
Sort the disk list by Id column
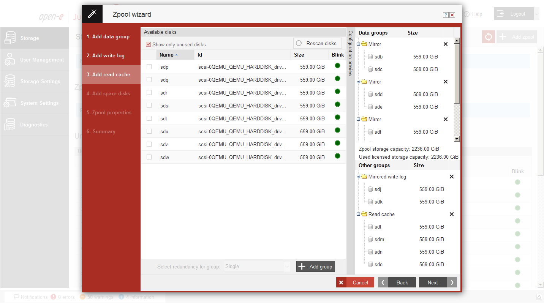click(x=243, y=55)
